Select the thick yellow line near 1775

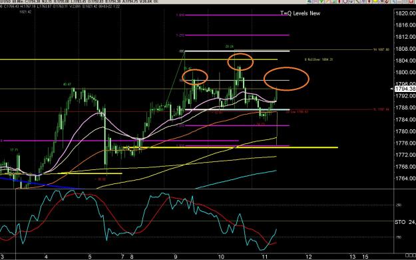[230, 147]
